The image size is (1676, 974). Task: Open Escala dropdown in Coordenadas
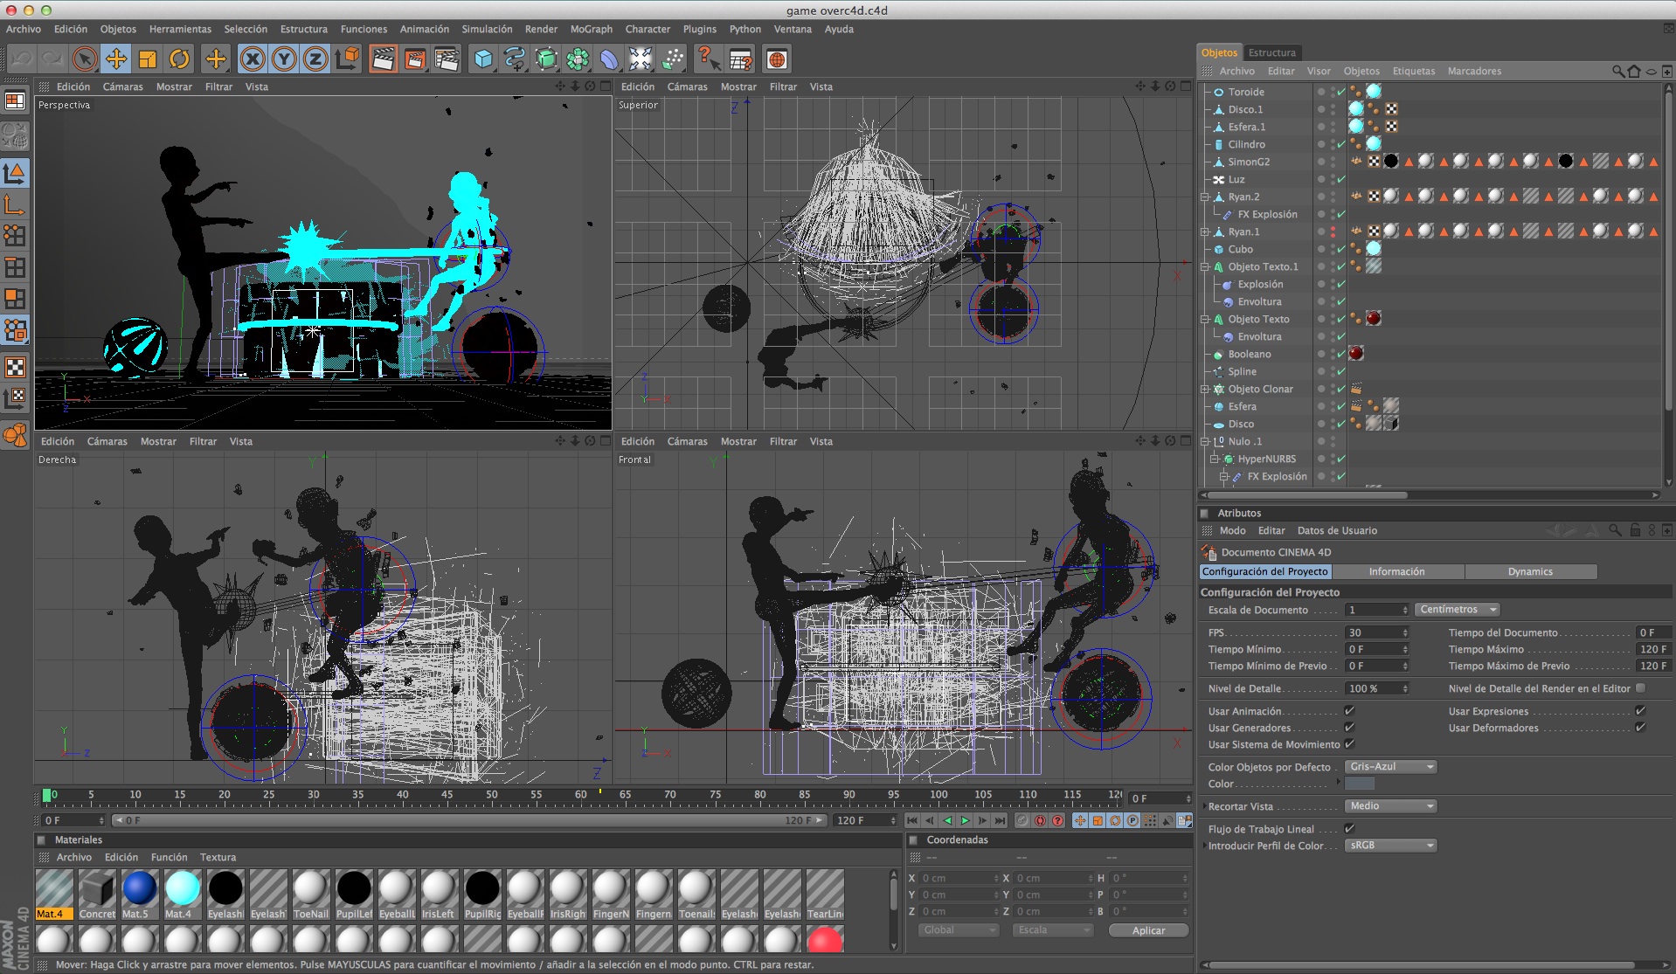[1054, 930]
